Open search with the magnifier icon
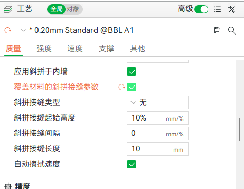Image resolution: width=244 pixels, height=189 pixels. point(232,30)
